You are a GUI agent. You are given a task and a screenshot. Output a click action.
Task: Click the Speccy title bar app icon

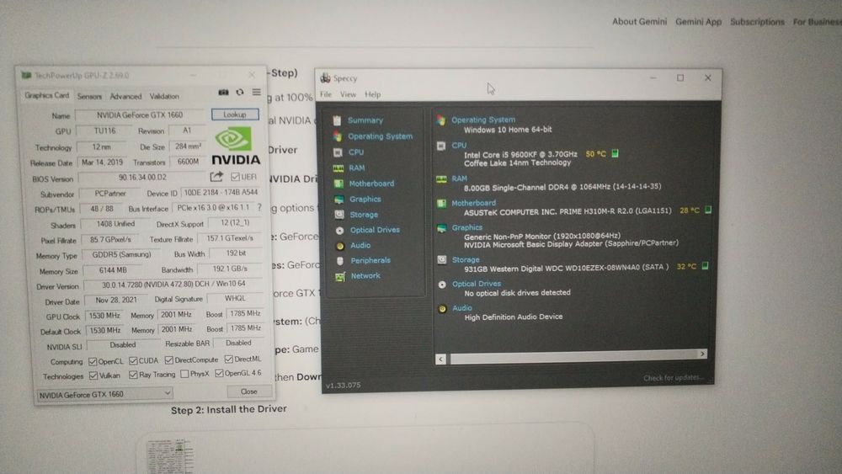(325, 78)
